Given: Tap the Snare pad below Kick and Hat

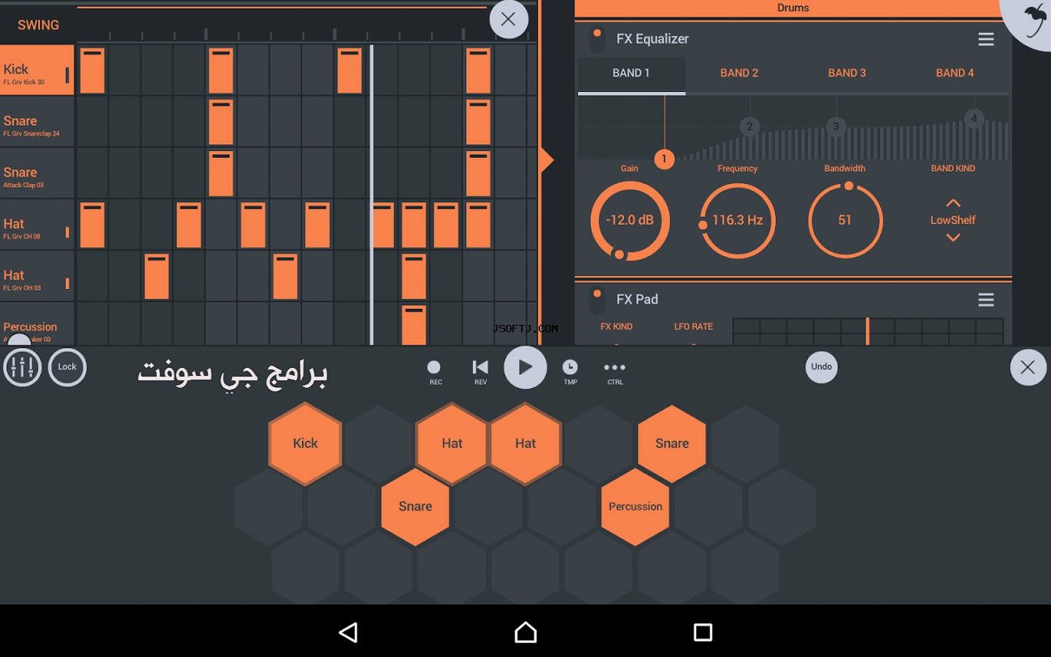Looking at the screenshot, I should (x=415, y=507).
